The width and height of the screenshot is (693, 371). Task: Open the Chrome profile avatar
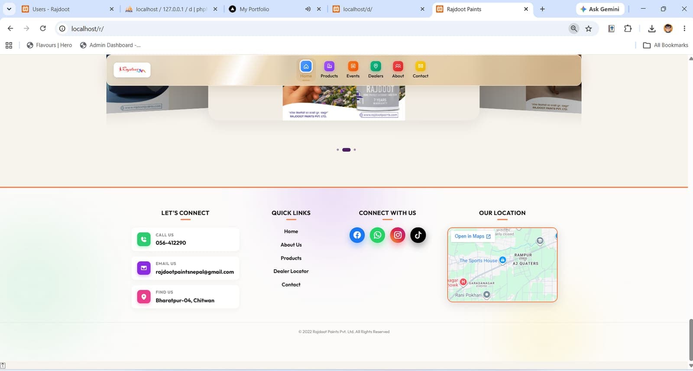coord(668,29)
